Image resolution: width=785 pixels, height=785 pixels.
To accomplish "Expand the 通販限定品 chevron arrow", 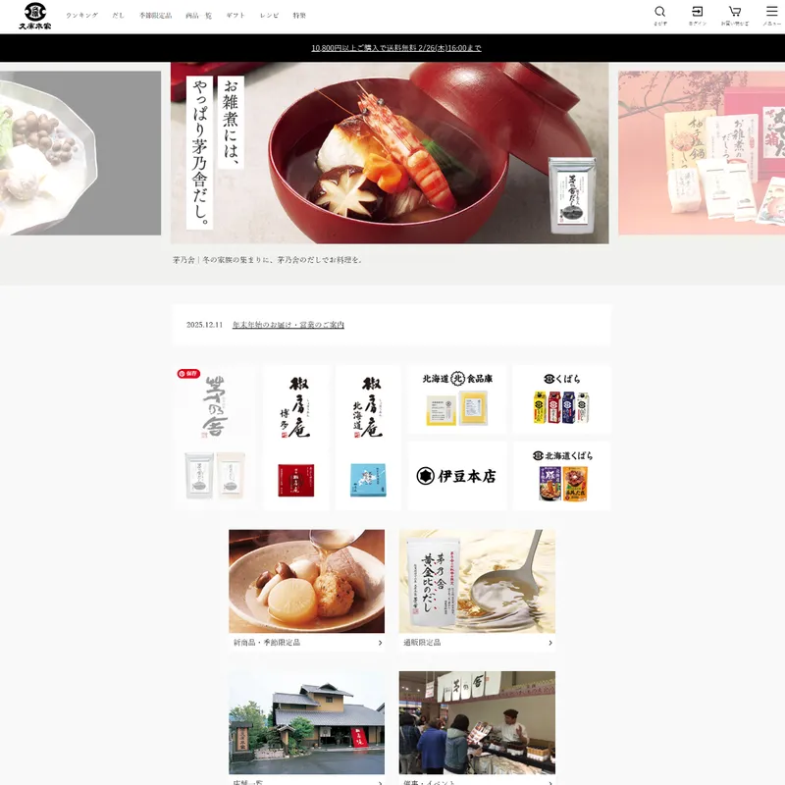I will pyautogui.click(x=549, y=643).
